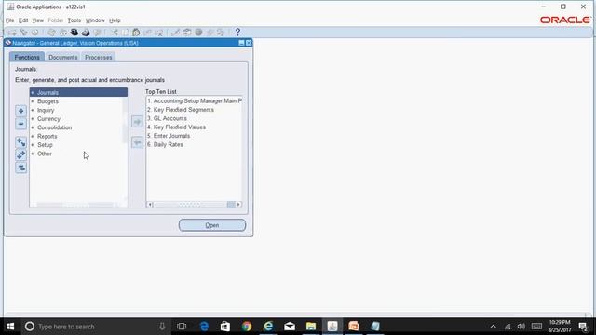Click the Edit Field toolbar icon
The height and width of the screenshot is (335, 596).
pos(175,33)
